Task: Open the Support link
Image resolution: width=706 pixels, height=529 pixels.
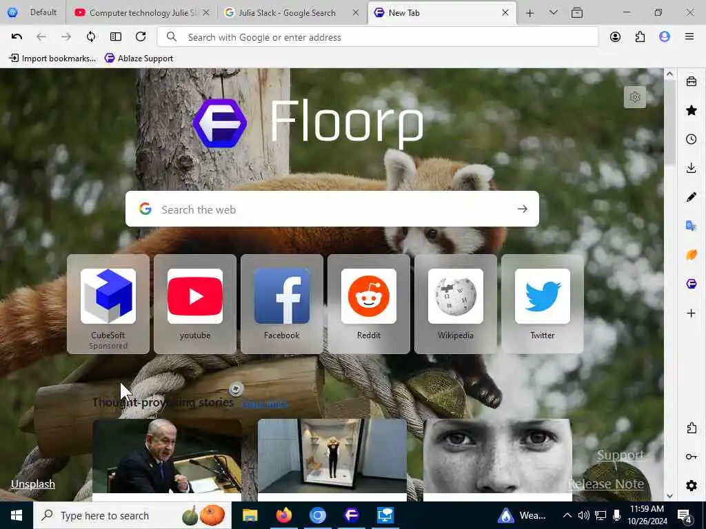Action: click(621, 455)
